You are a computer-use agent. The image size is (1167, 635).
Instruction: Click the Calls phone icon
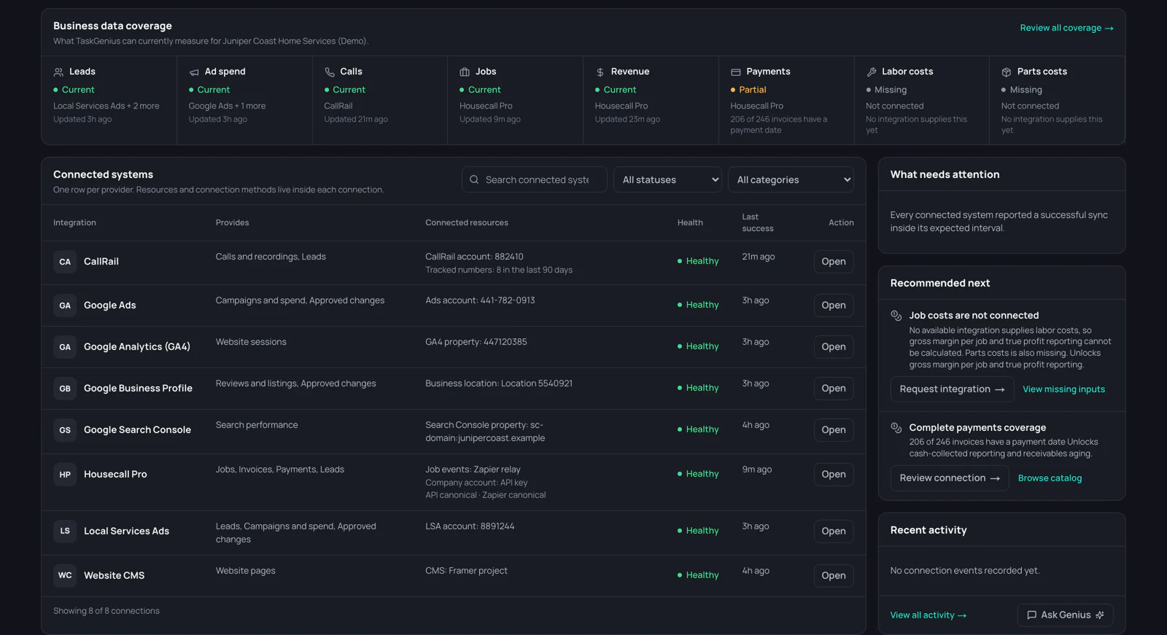[330, 72]
